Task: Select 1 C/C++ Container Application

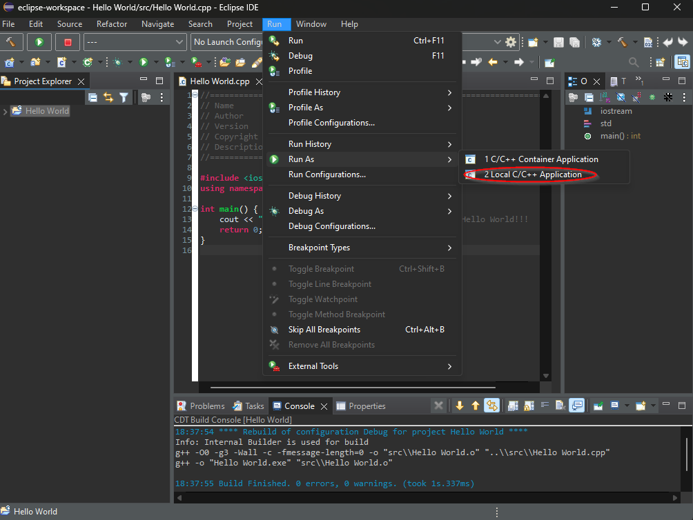Action: (x=544, y=159)
